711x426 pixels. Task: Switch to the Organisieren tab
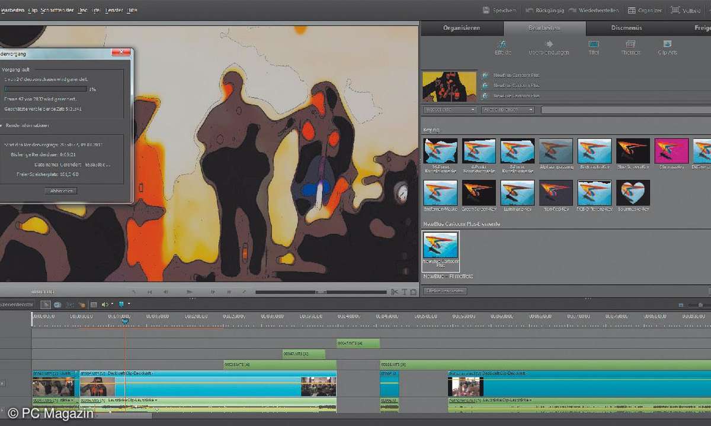[462, 28]
